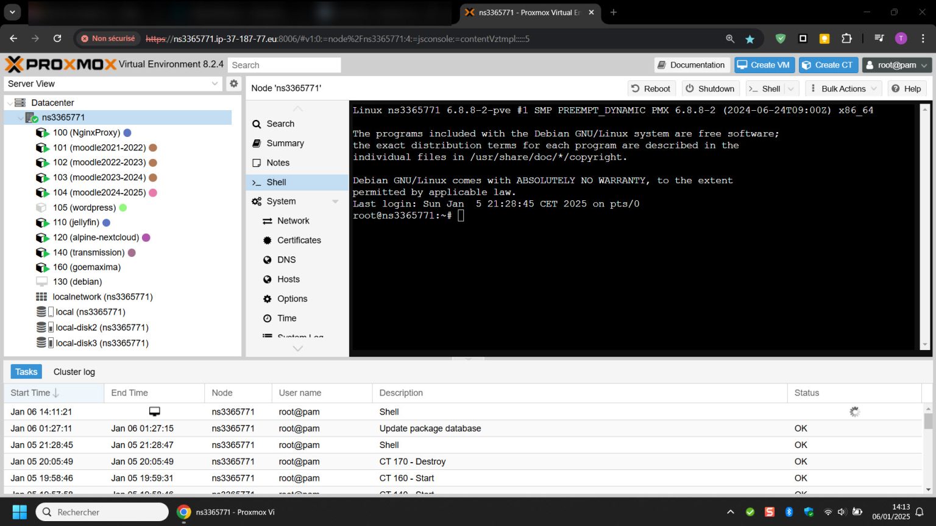Click the Bluetooth icon in system tray
The image size is (936, 526).
pos(789,512)
